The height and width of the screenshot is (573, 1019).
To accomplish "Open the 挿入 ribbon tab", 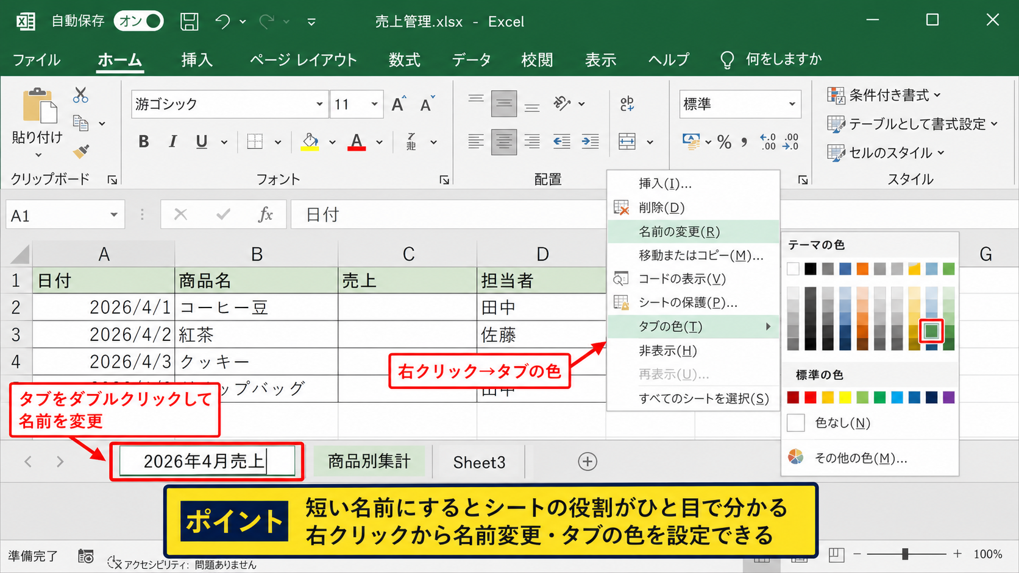I will 197,60.
